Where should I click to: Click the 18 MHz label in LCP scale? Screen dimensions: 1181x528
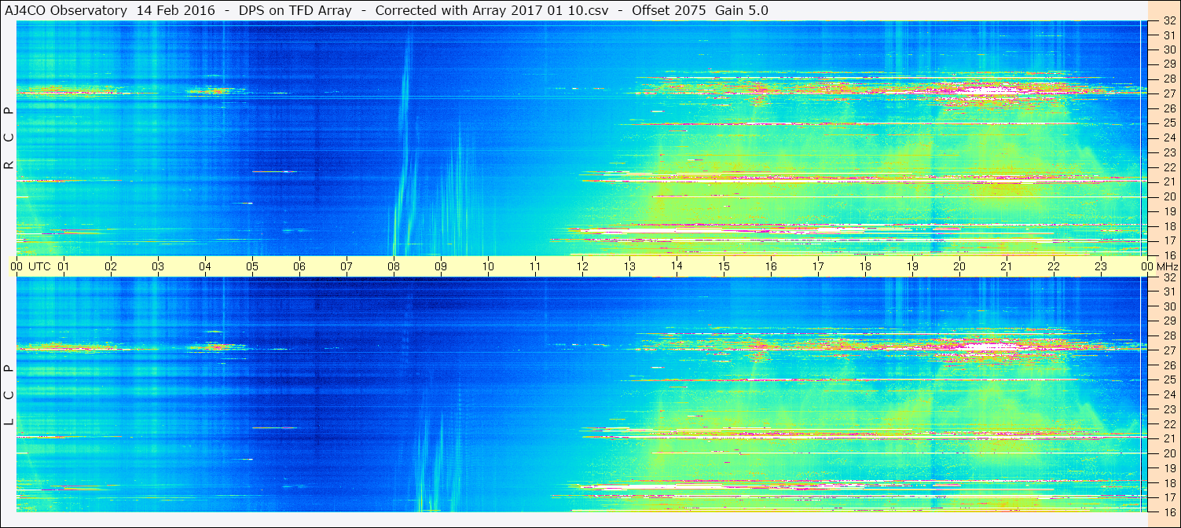[x=1168, y=483]
